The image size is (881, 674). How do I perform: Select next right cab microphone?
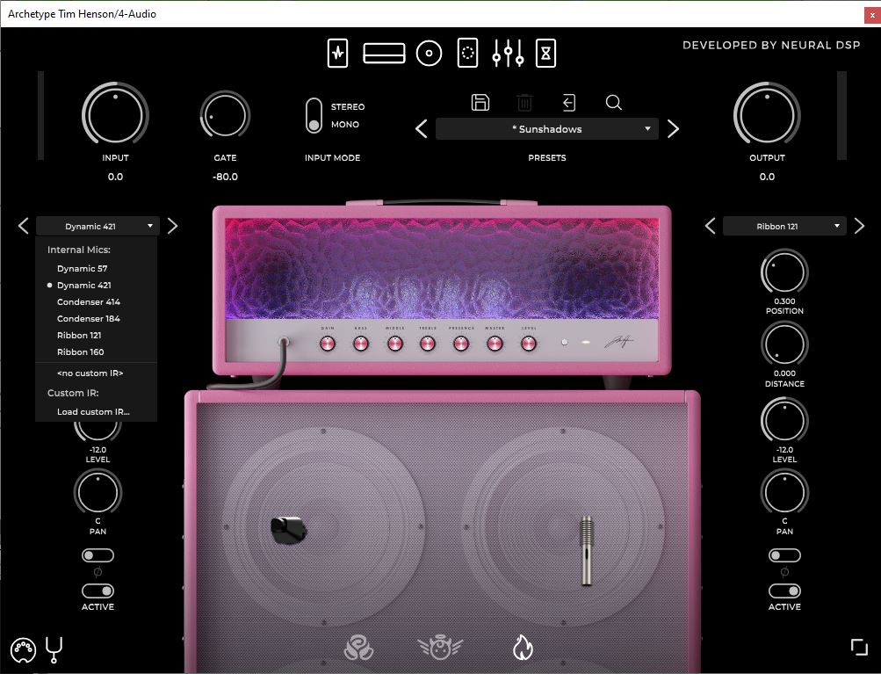[x=859, y=226]
